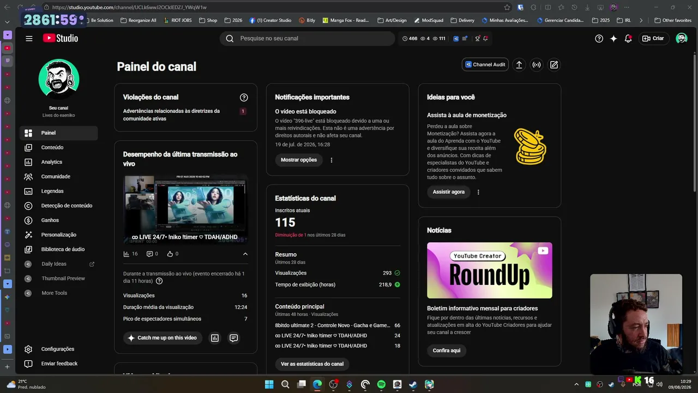Screen dimensions: 698x393
Task: Open Ganhos in the sidebar
Action: click(x=59, y=221)
